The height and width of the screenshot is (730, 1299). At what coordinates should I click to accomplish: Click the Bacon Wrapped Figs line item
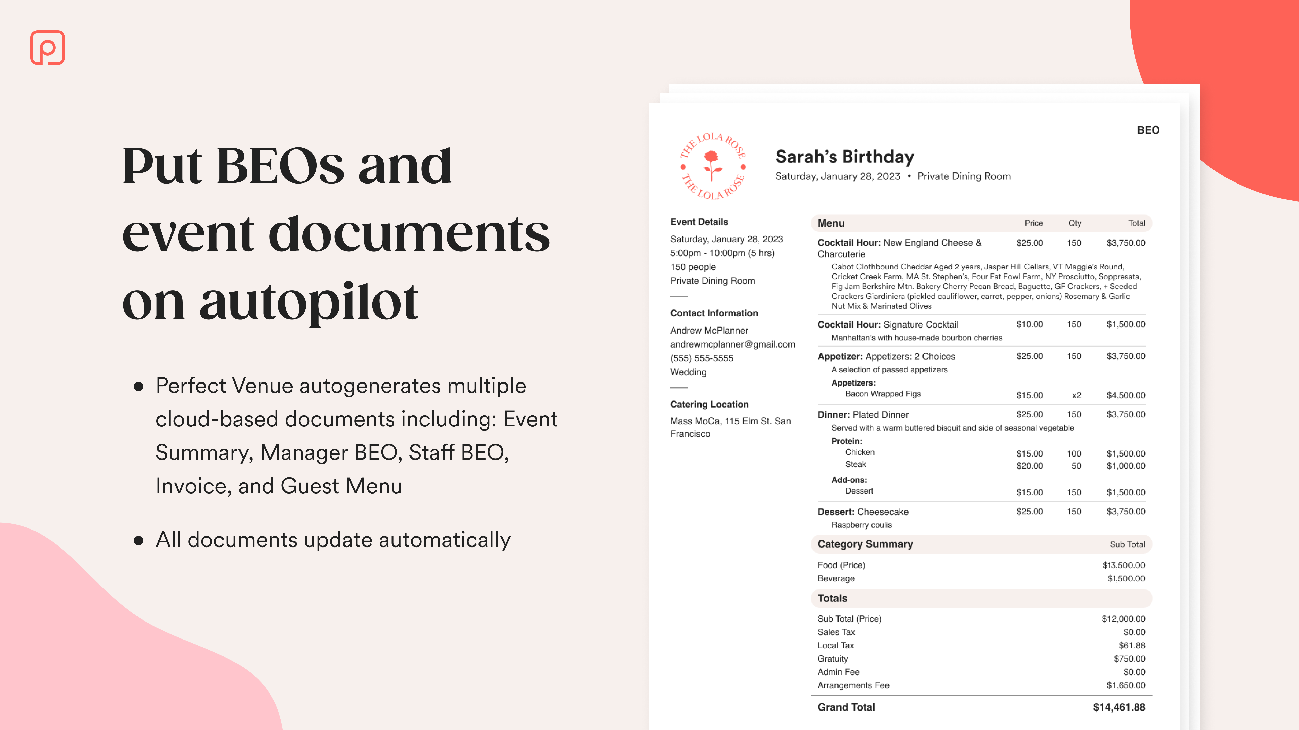882,394
